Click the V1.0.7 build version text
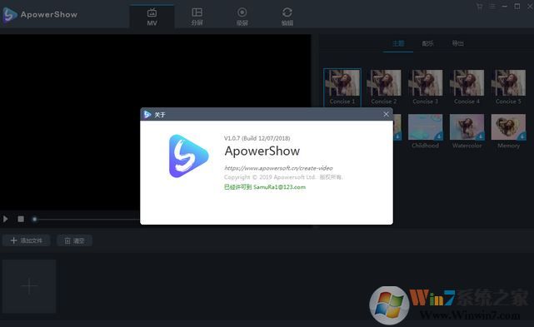Image resolution: width=534 pixels, height=327 pixels. point(257,138)
